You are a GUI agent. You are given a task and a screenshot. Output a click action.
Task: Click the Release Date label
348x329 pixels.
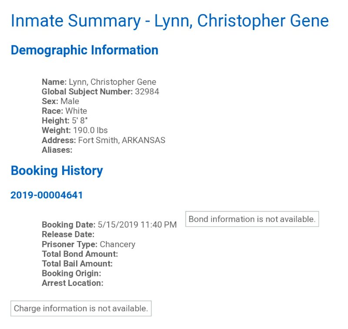pos(68,235)
